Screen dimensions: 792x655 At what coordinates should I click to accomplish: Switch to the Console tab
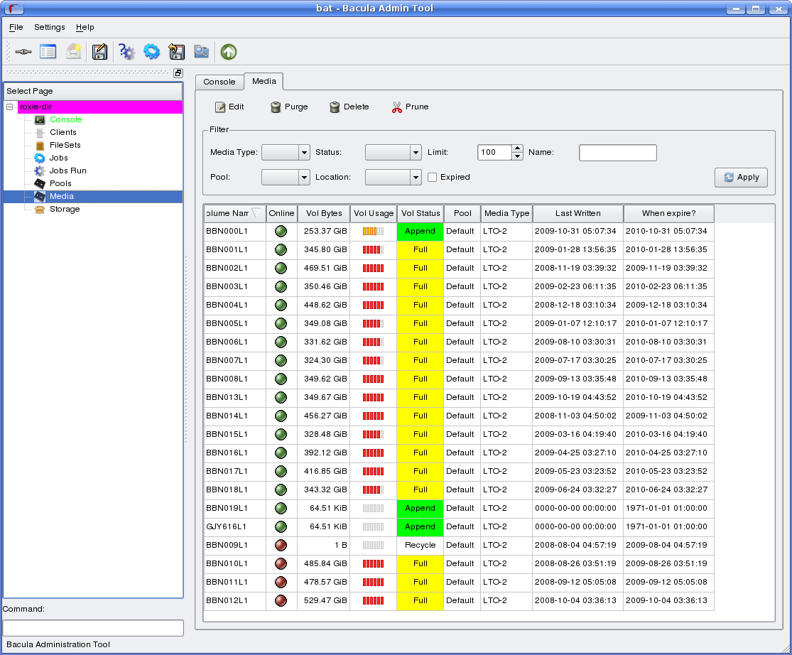pos(219,82)
